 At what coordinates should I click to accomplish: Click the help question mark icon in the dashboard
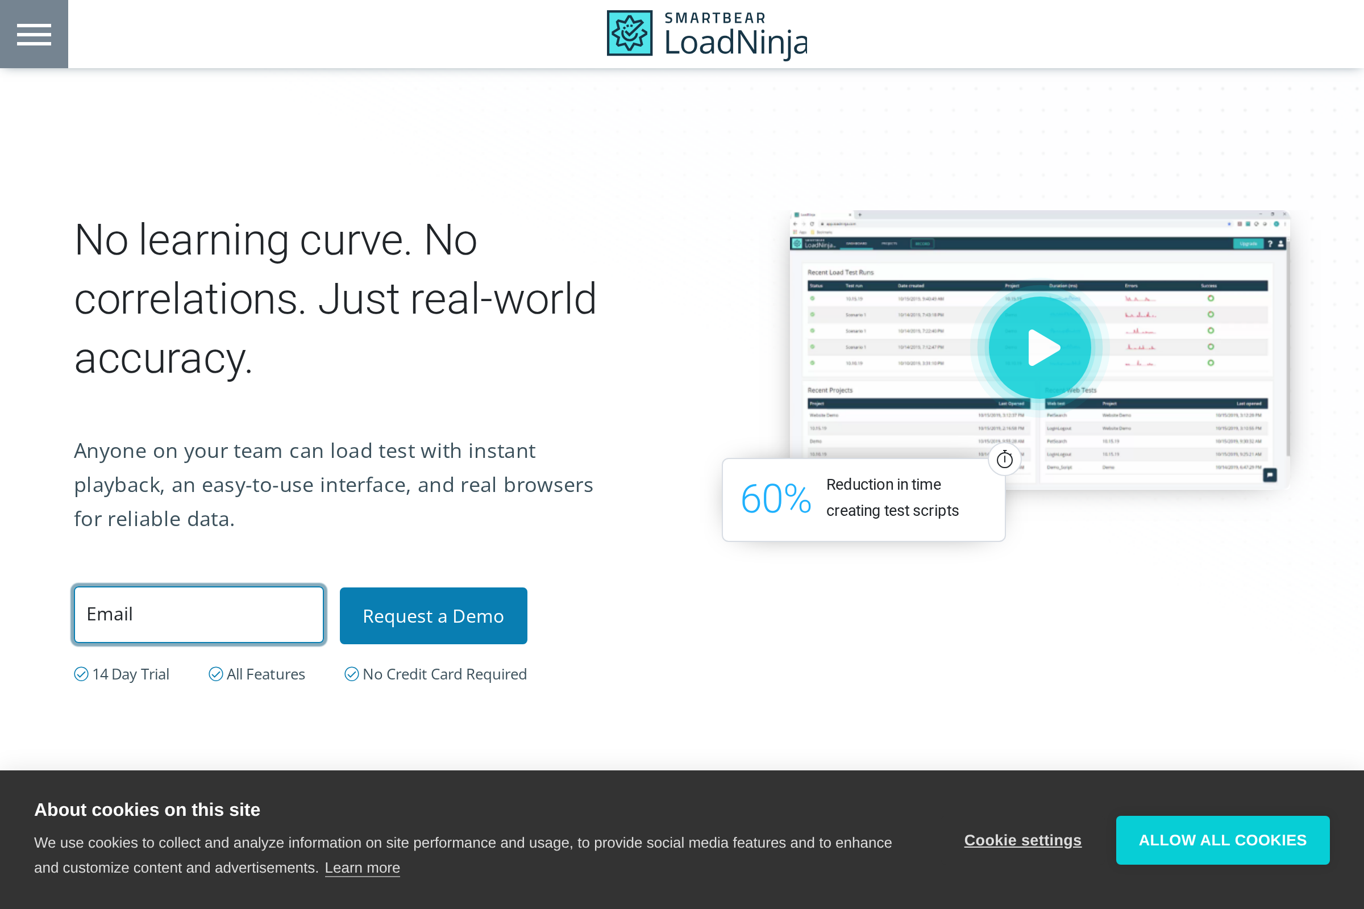tap(1270, 244)
